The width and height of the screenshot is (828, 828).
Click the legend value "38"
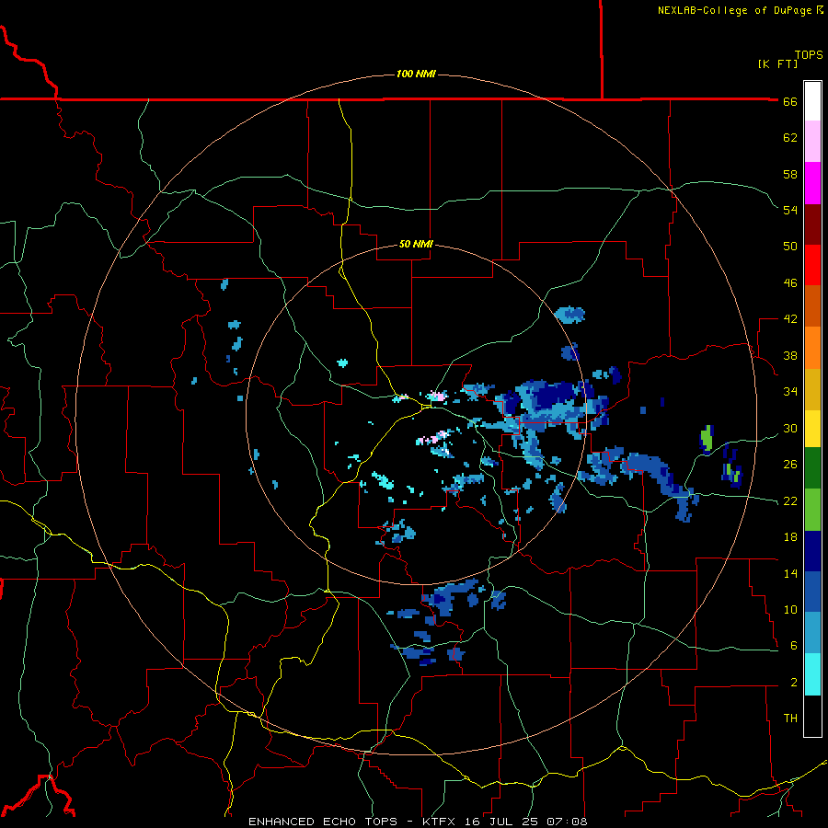coord(790,355)
